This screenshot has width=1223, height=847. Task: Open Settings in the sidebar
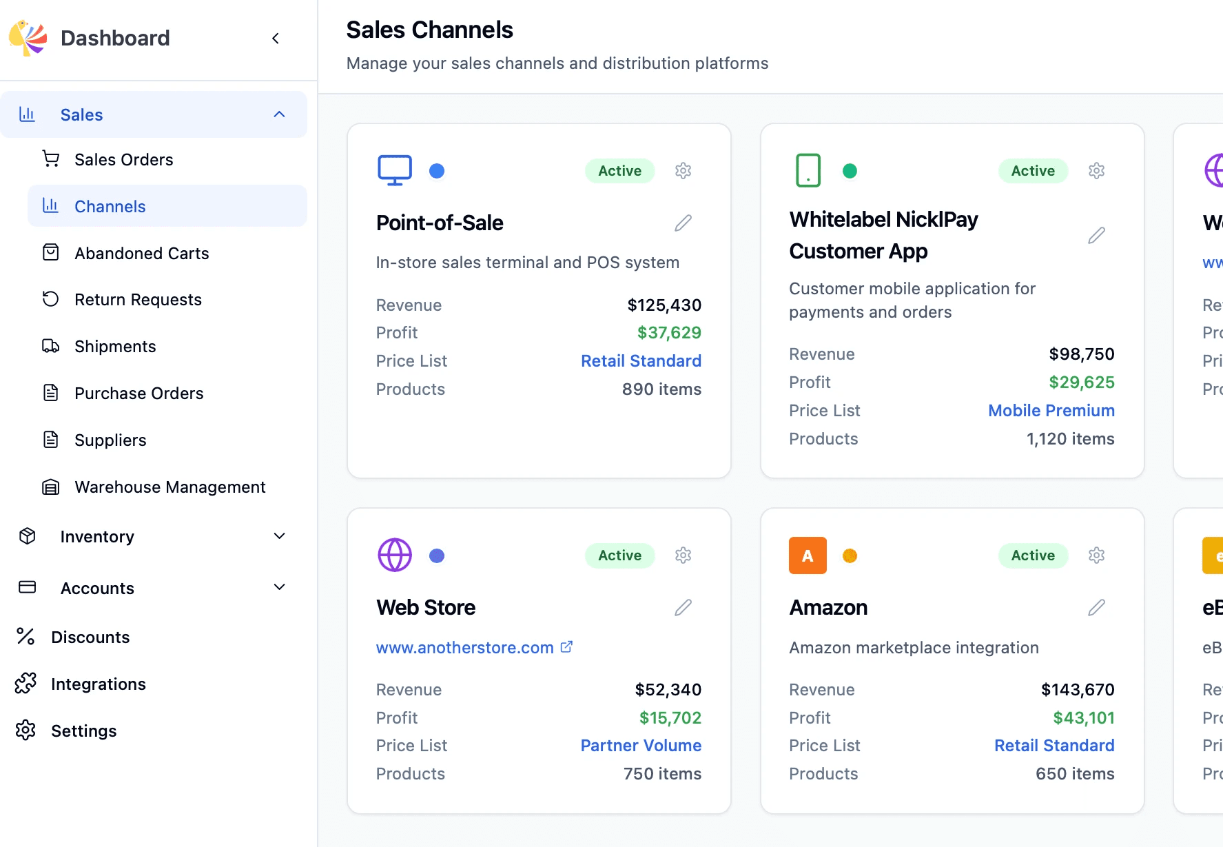click(x=154, y=731)
